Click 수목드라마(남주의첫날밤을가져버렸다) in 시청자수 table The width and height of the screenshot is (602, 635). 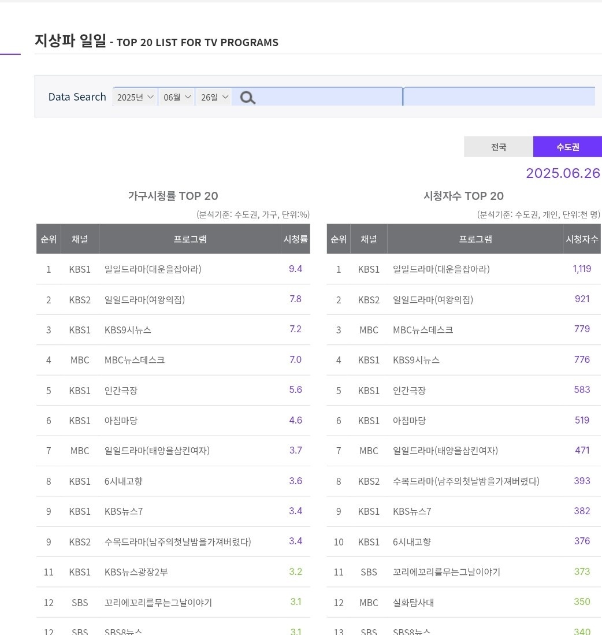coord(466,481)
